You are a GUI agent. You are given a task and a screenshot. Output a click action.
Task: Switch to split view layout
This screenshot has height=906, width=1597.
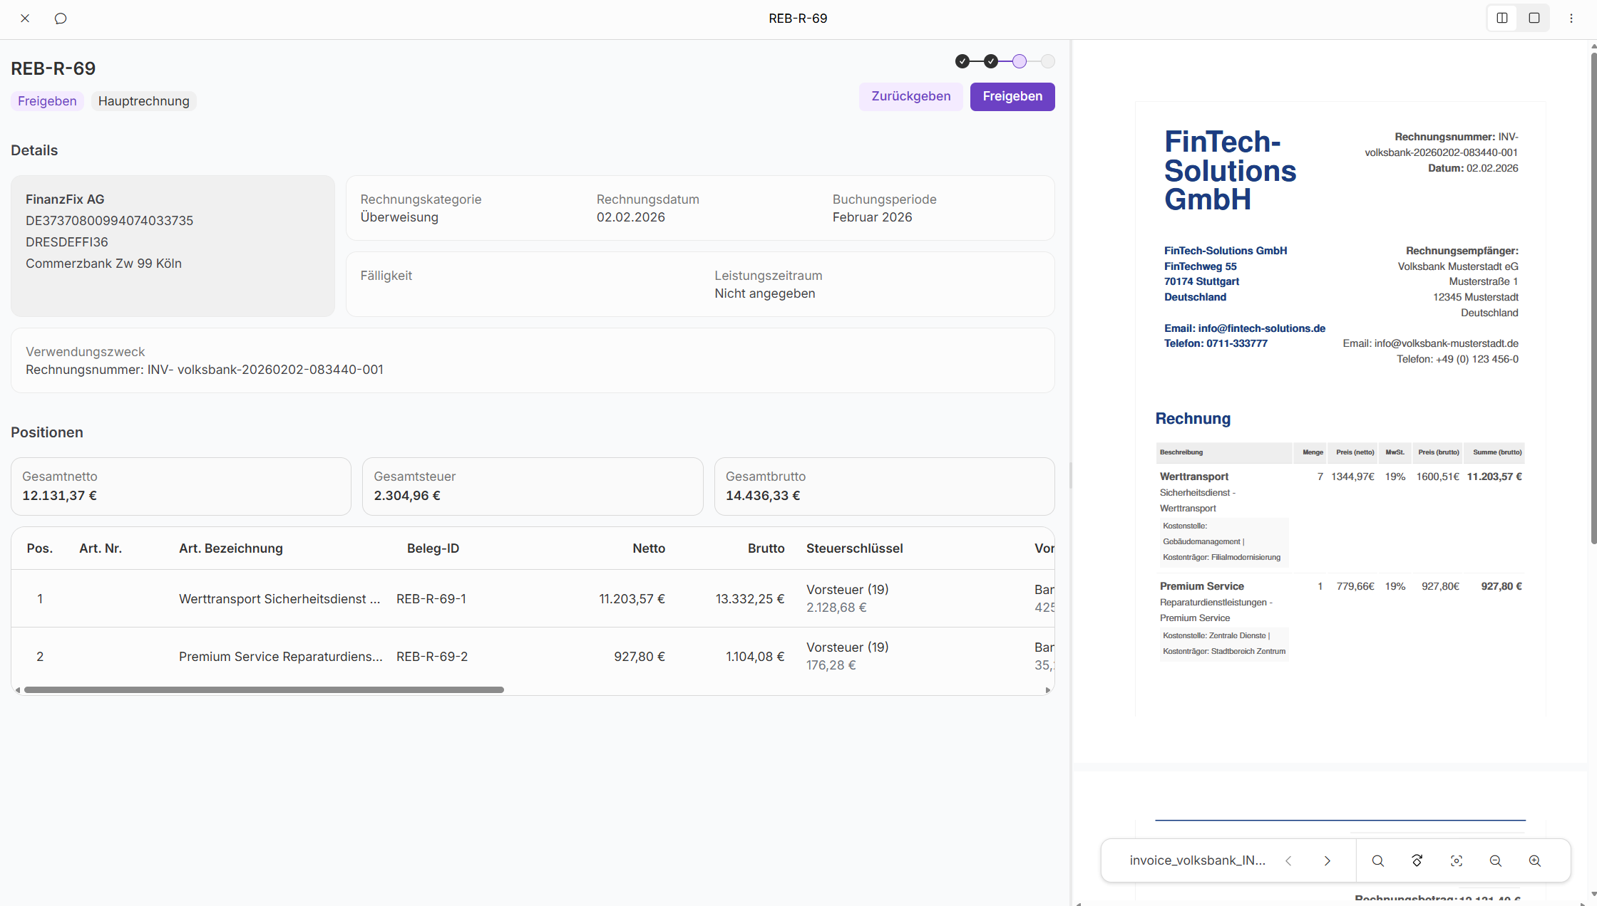tap(1502, 19)
